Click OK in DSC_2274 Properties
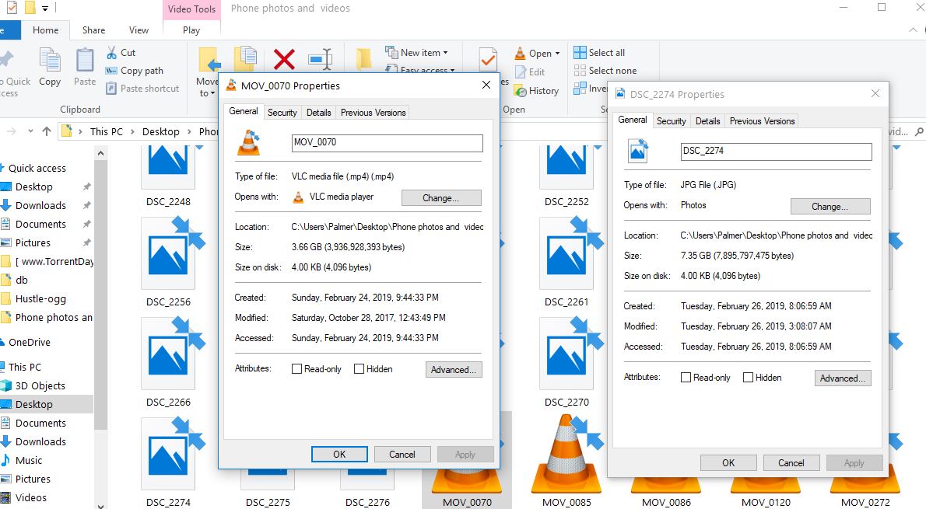The image size is (926, 509). click(x=729, y=463)
